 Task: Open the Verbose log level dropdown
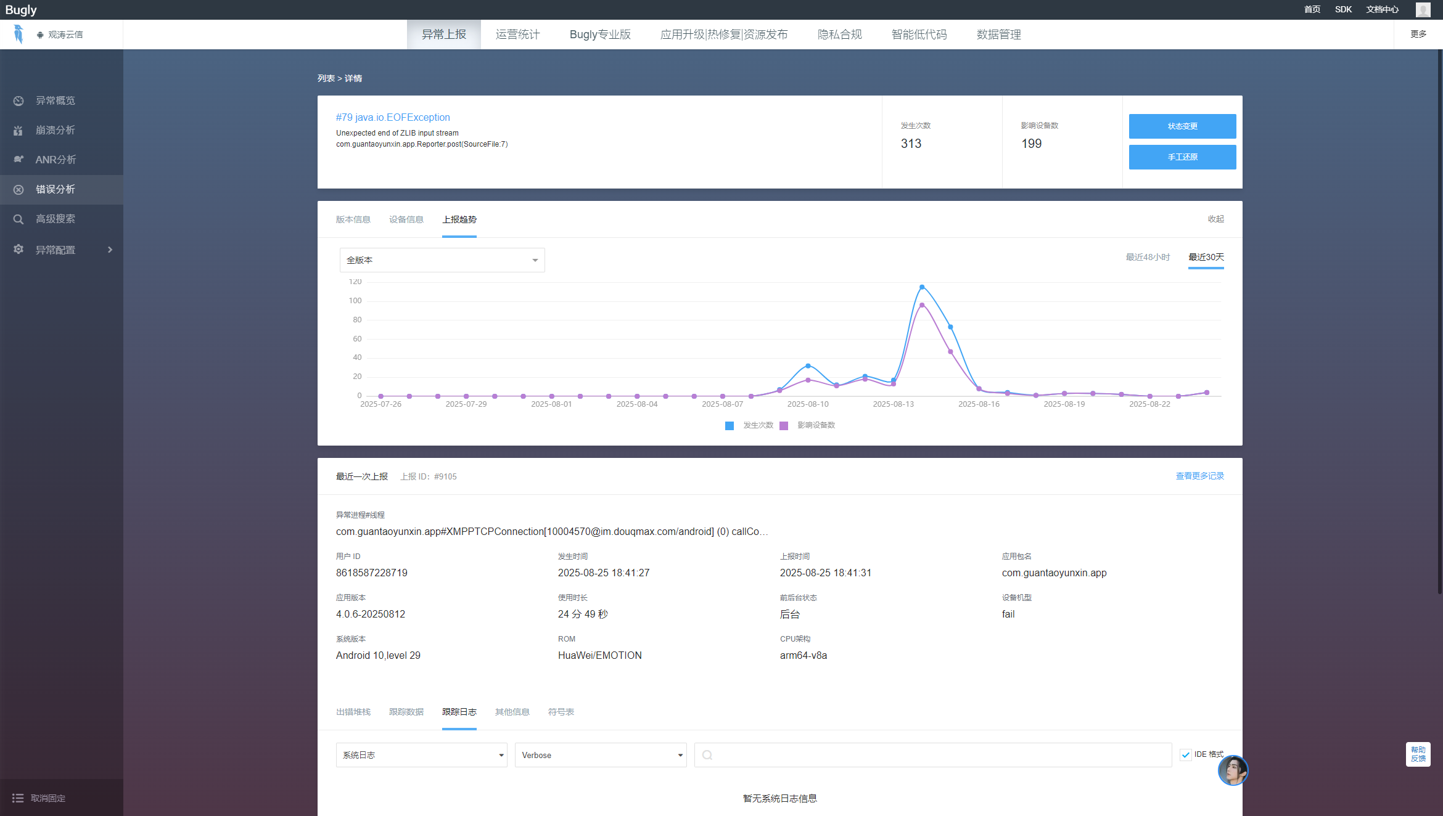pos(600,755)
